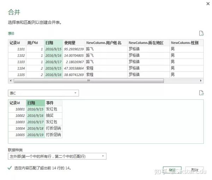Click cell 1104 in table B
This screenshot has width=212, height=180.
[17, 68]
